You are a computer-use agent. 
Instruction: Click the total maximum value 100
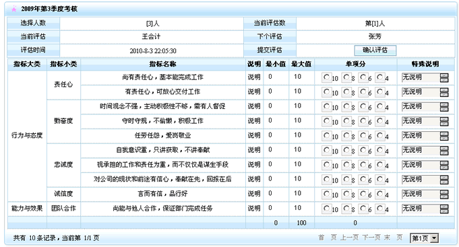(301, 223)
